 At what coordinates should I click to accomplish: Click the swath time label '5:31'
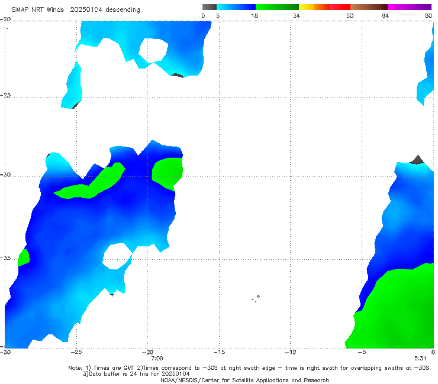(420, 359)
